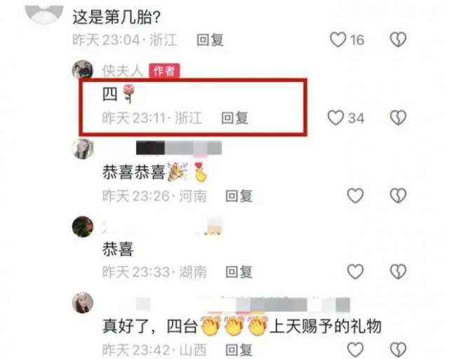
Task: Reply to the 这是第几胎 comment
Action: pyautogui.click(x=210, y=40)
